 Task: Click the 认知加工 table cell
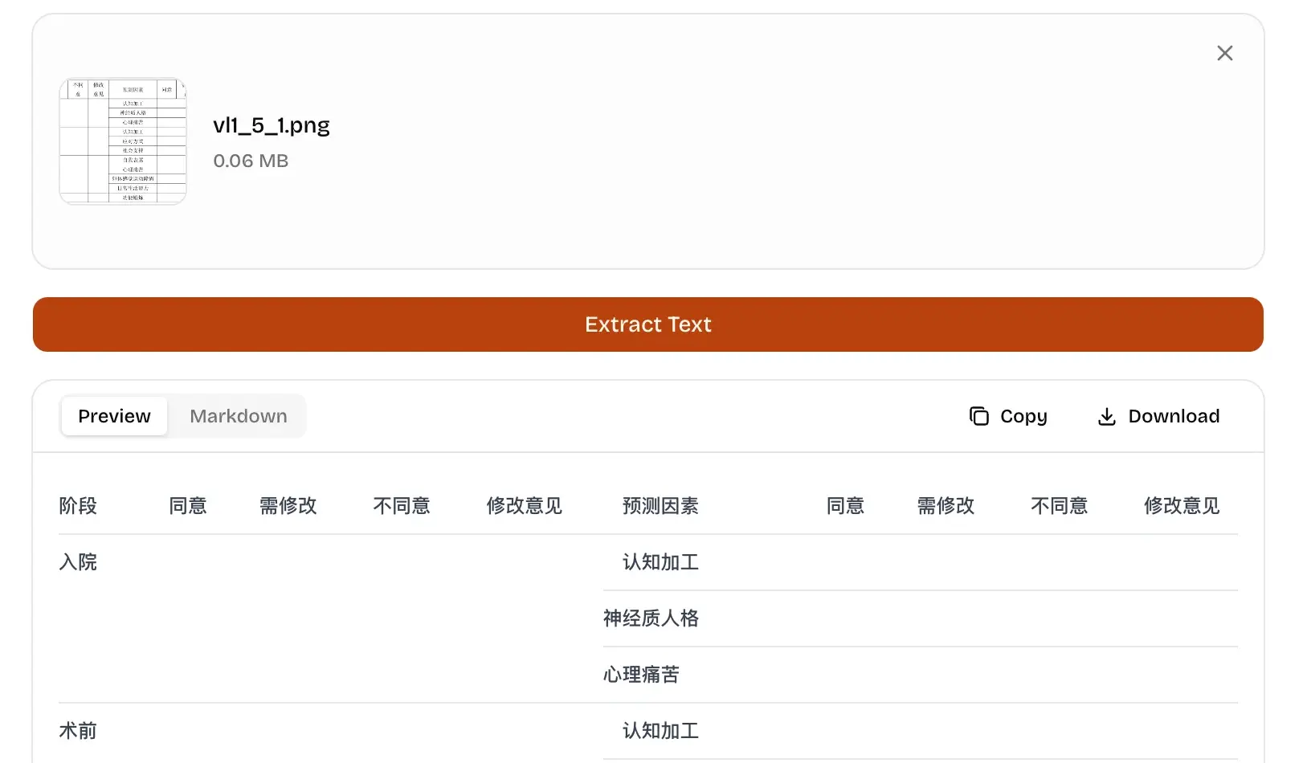click(x=659, y=562)
